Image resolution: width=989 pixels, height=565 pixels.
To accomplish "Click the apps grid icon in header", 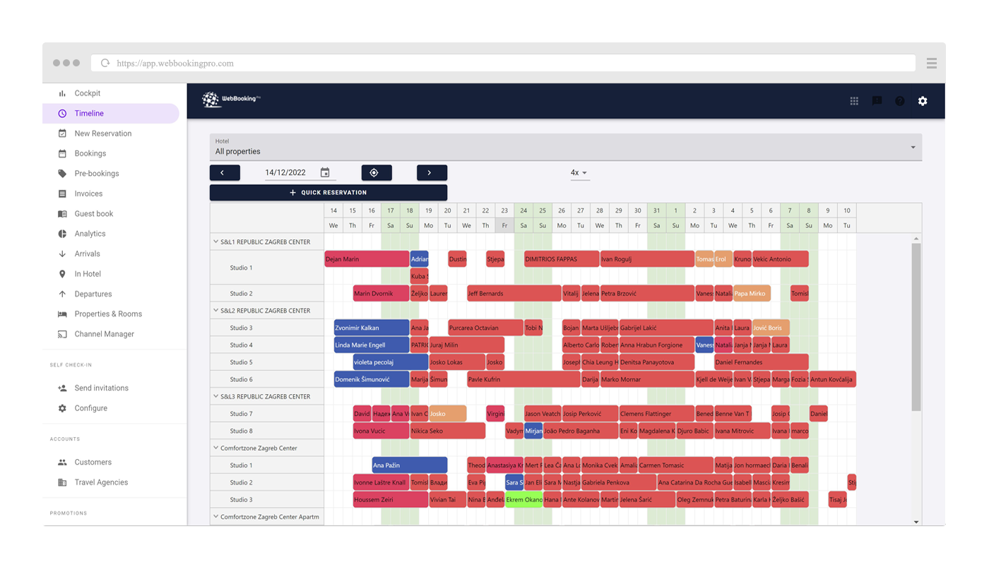I will pos(854,101).
